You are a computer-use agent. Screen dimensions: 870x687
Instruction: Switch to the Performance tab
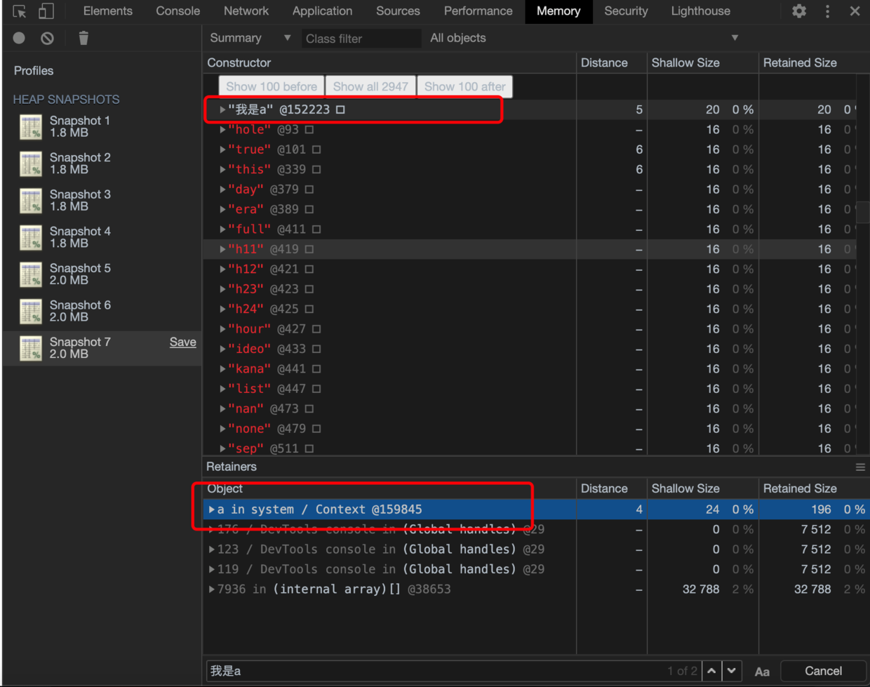tap(478, 11)
